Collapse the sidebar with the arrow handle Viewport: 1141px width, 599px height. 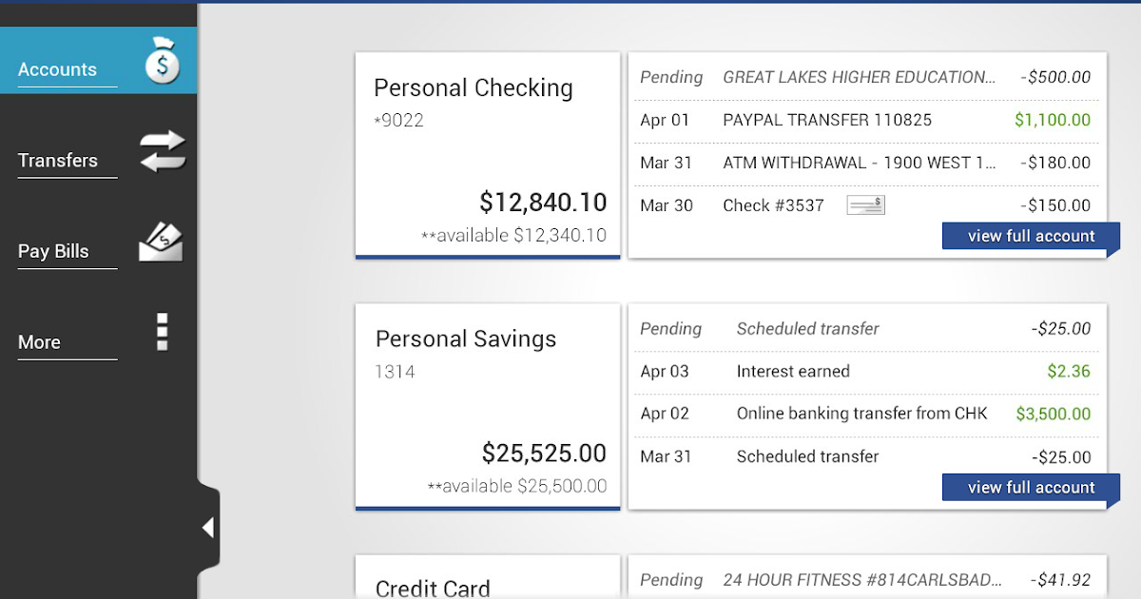pyautogui.click(x=208, y=528)
